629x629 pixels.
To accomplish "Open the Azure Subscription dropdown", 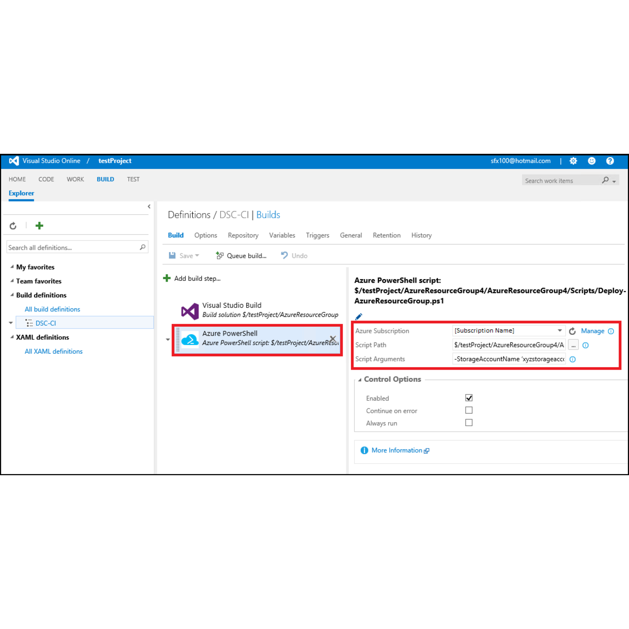I will (559, 331).
